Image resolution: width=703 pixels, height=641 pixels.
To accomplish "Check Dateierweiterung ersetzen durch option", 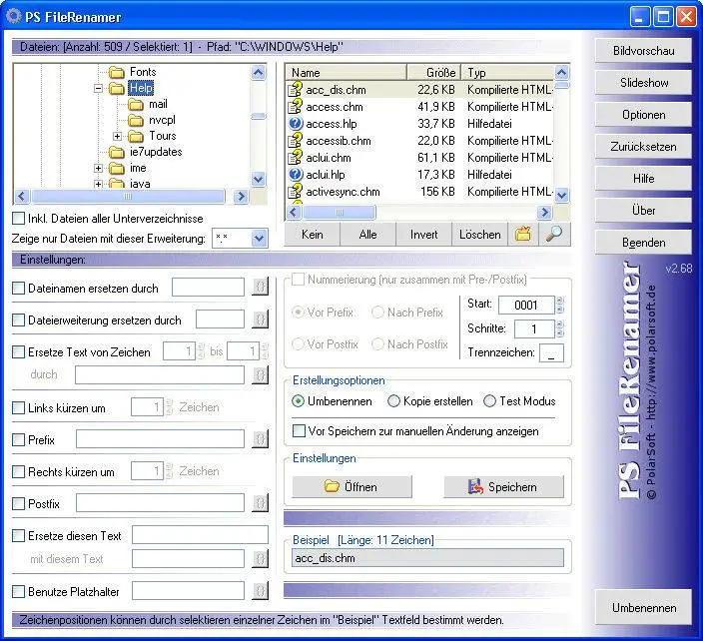I will 18,320.
